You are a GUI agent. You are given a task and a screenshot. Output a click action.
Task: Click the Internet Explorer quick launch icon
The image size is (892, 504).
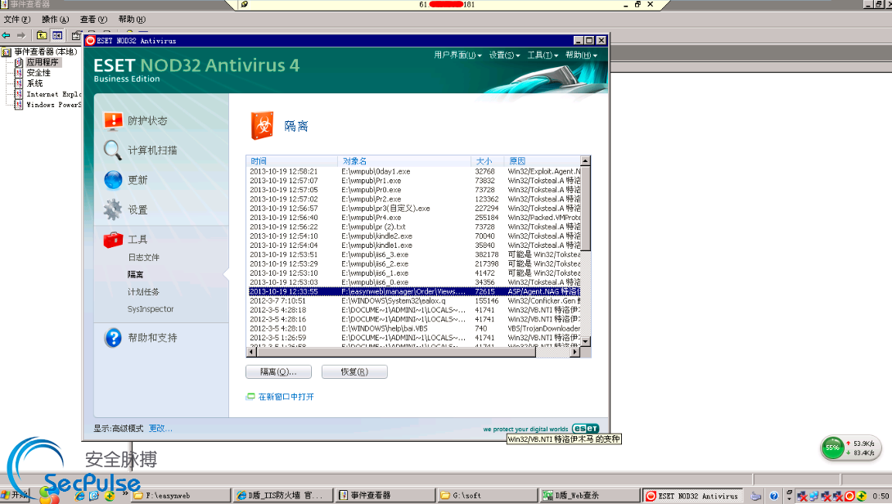click(x=80, y=496)
